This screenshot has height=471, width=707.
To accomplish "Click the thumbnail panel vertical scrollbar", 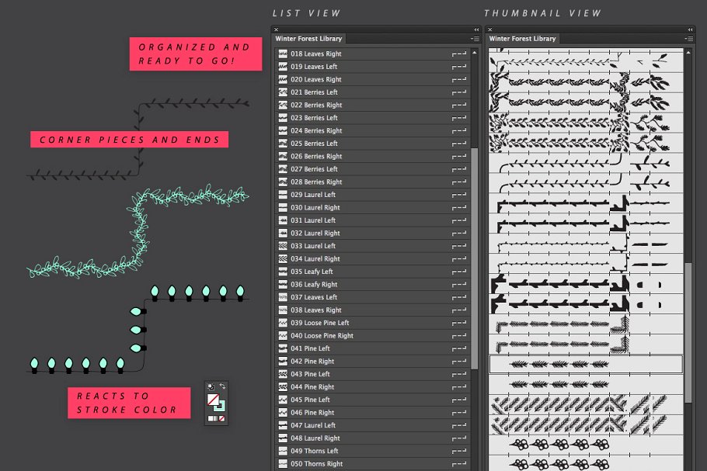I will [688, 326].
